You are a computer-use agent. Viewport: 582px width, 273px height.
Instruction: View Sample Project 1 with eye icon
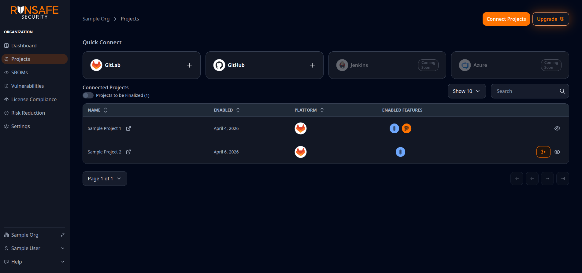(557, 128)
